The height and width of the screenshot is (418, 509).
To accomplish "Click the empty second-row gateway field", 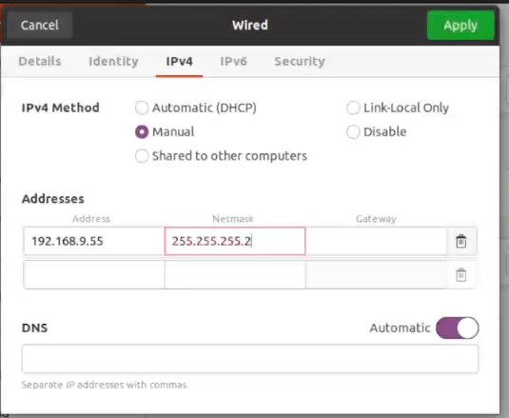I will tap(376, 275).
